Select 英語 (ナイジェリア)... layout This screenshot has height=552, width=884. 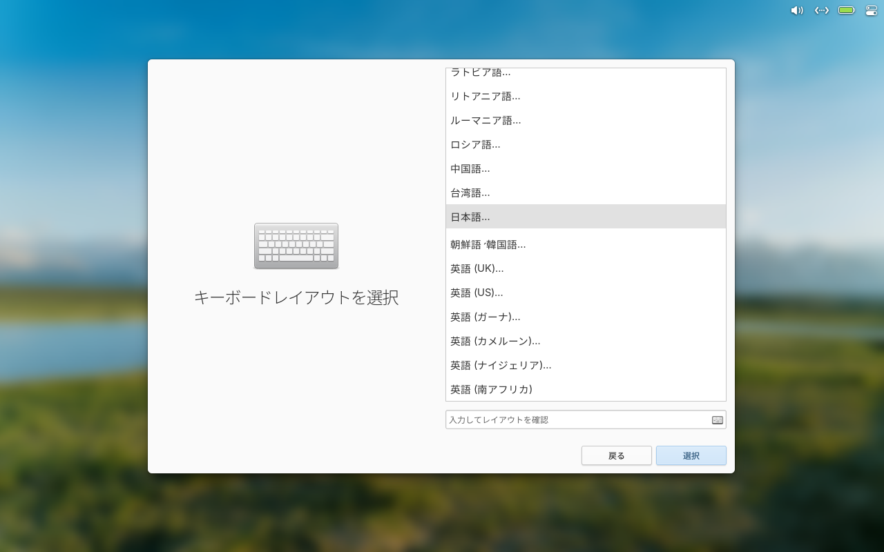pyautogui.click(x=586, y=365)
